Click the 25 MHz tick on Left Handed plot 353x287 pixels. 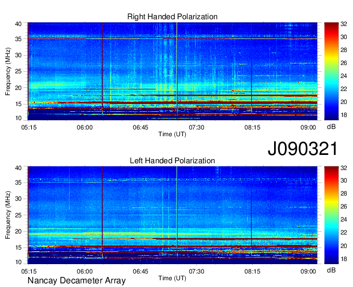tap(18, 215)
